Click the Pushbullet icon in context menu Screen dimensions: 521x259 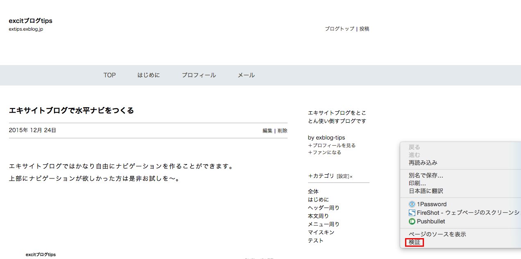[x=412, y=221]
